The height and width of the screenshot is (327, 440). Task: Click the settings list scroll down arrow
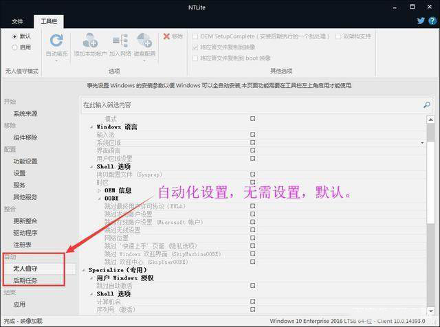[430, 311]
